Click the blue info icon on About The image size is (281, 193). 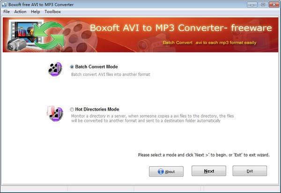tap(161, 171)
